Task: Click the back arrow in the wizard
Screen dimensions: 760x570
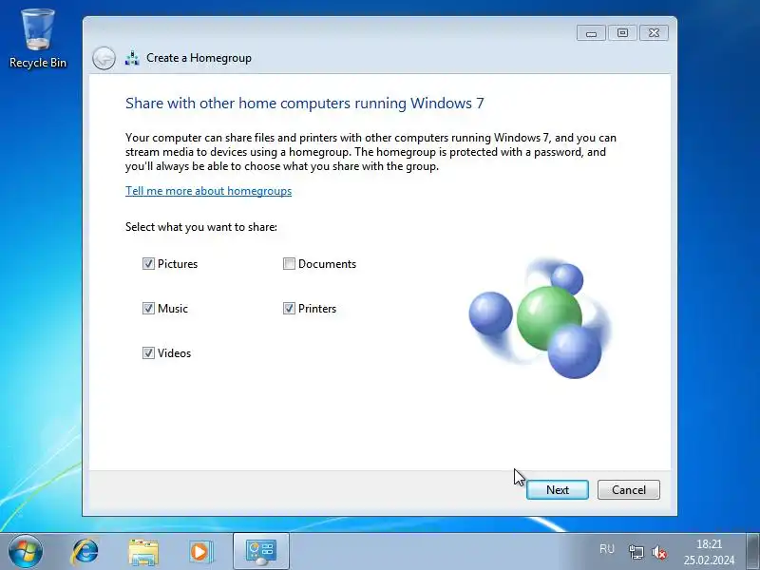Action: point(104,58)
